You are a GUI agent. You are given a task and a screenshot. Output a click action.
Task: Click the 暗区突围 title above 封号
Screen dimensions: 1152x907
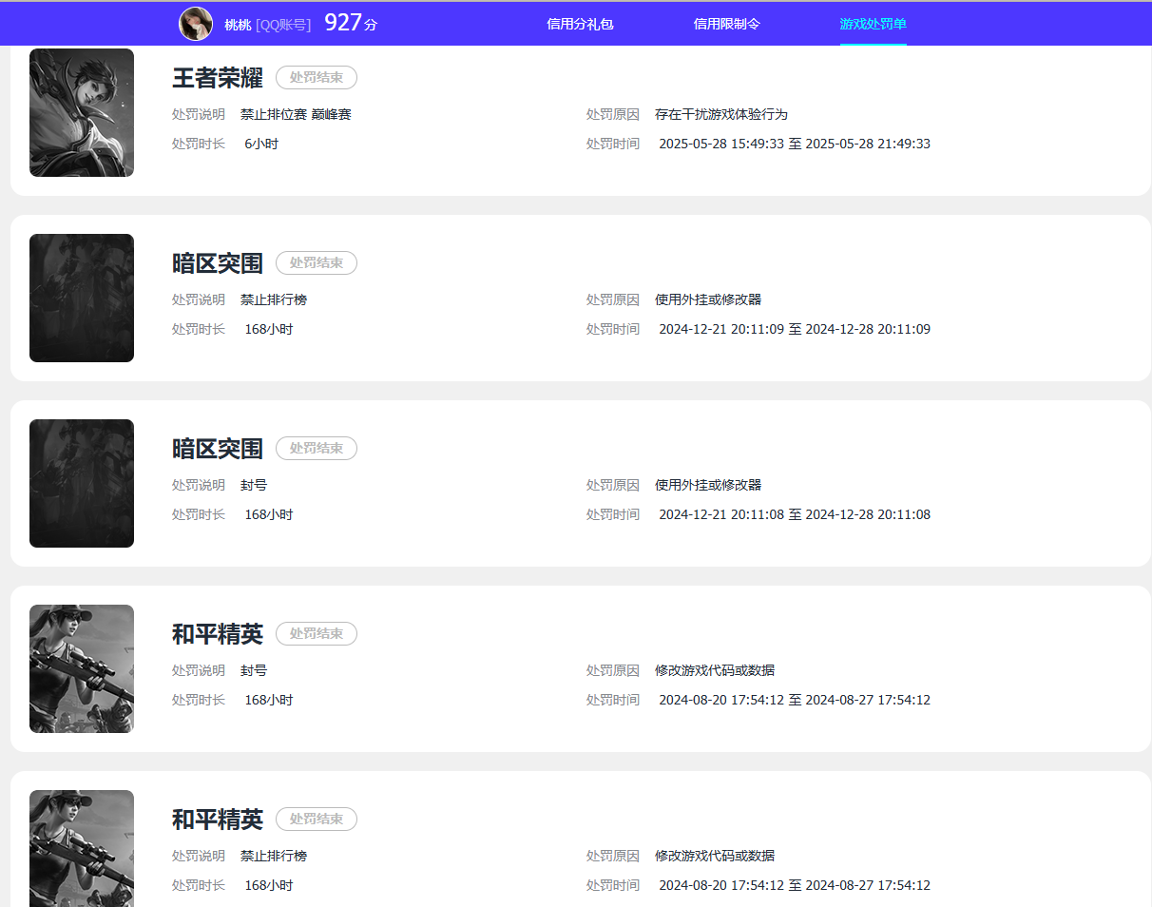[218, 449]
